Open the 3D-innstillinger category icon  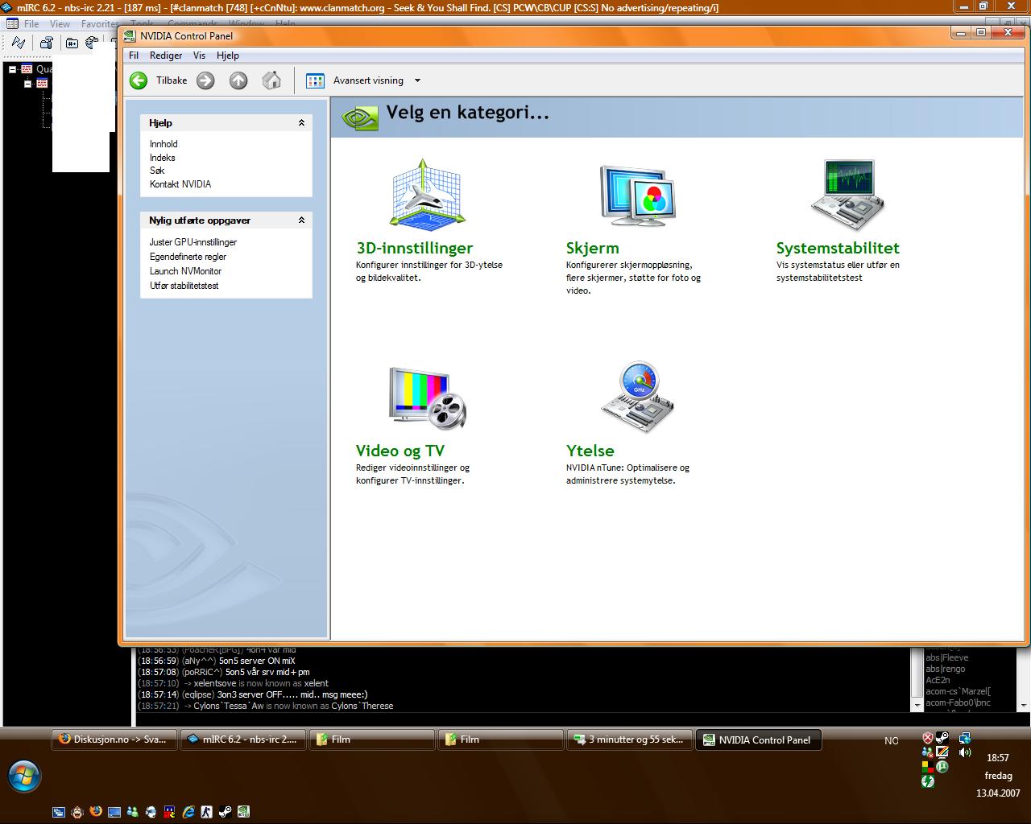427,195
